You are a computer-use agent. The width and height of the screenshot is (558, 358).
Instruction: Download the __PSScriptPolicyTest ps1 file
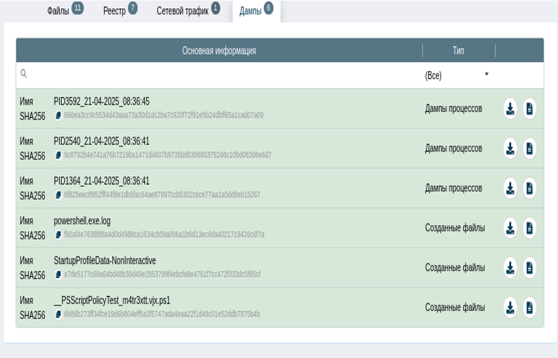click(x=510, y=307)
